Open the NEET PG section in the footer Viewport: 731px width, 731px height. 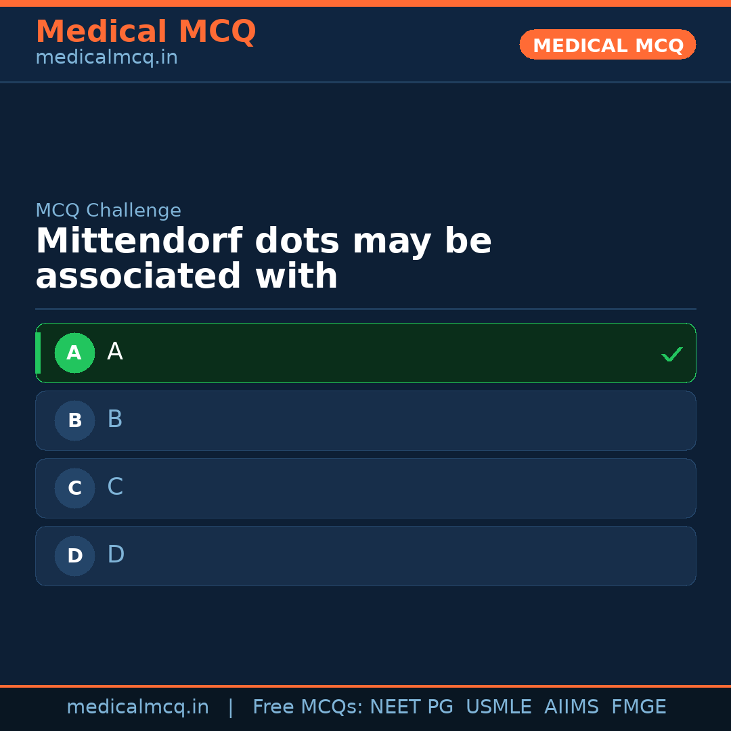[411, 707]
